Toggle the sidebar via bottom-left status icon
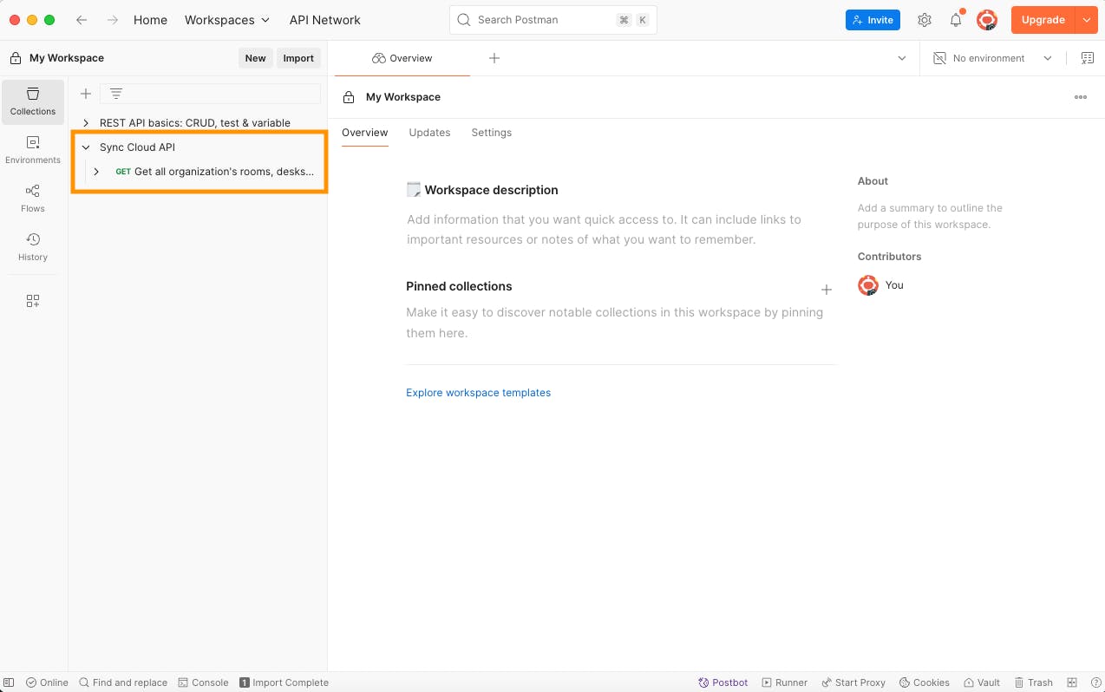1105x692 pixels. (10, 682)
